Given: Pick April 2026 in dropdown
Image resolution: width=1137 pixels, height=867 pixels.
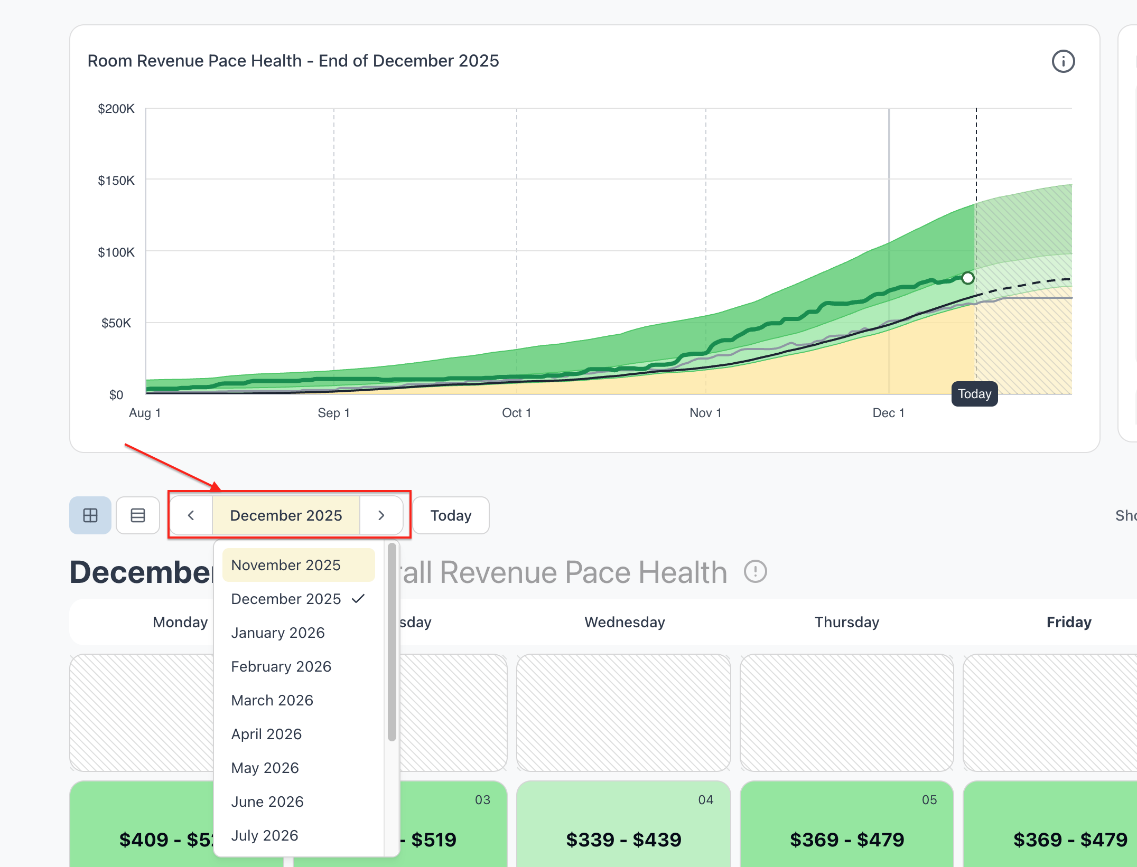Looking at the screenshot, I should coord(266,734).
